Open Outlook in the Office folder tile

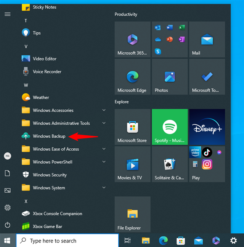click(158, 27)
